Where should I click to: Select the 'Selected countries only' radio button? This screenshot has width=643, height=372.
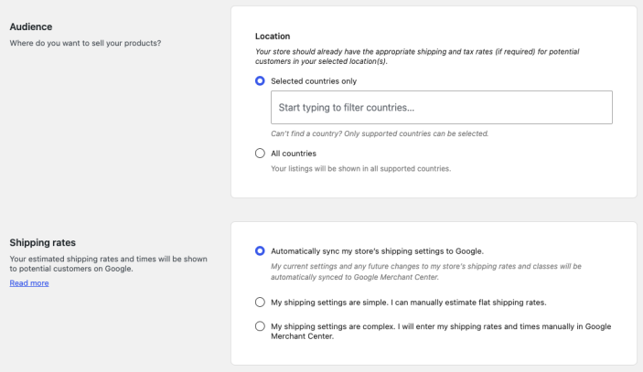(x=261, y=81)
